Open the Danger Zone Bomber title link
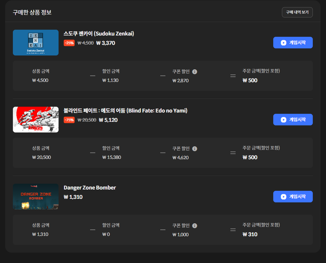The image size is (326, 263). 90,188
